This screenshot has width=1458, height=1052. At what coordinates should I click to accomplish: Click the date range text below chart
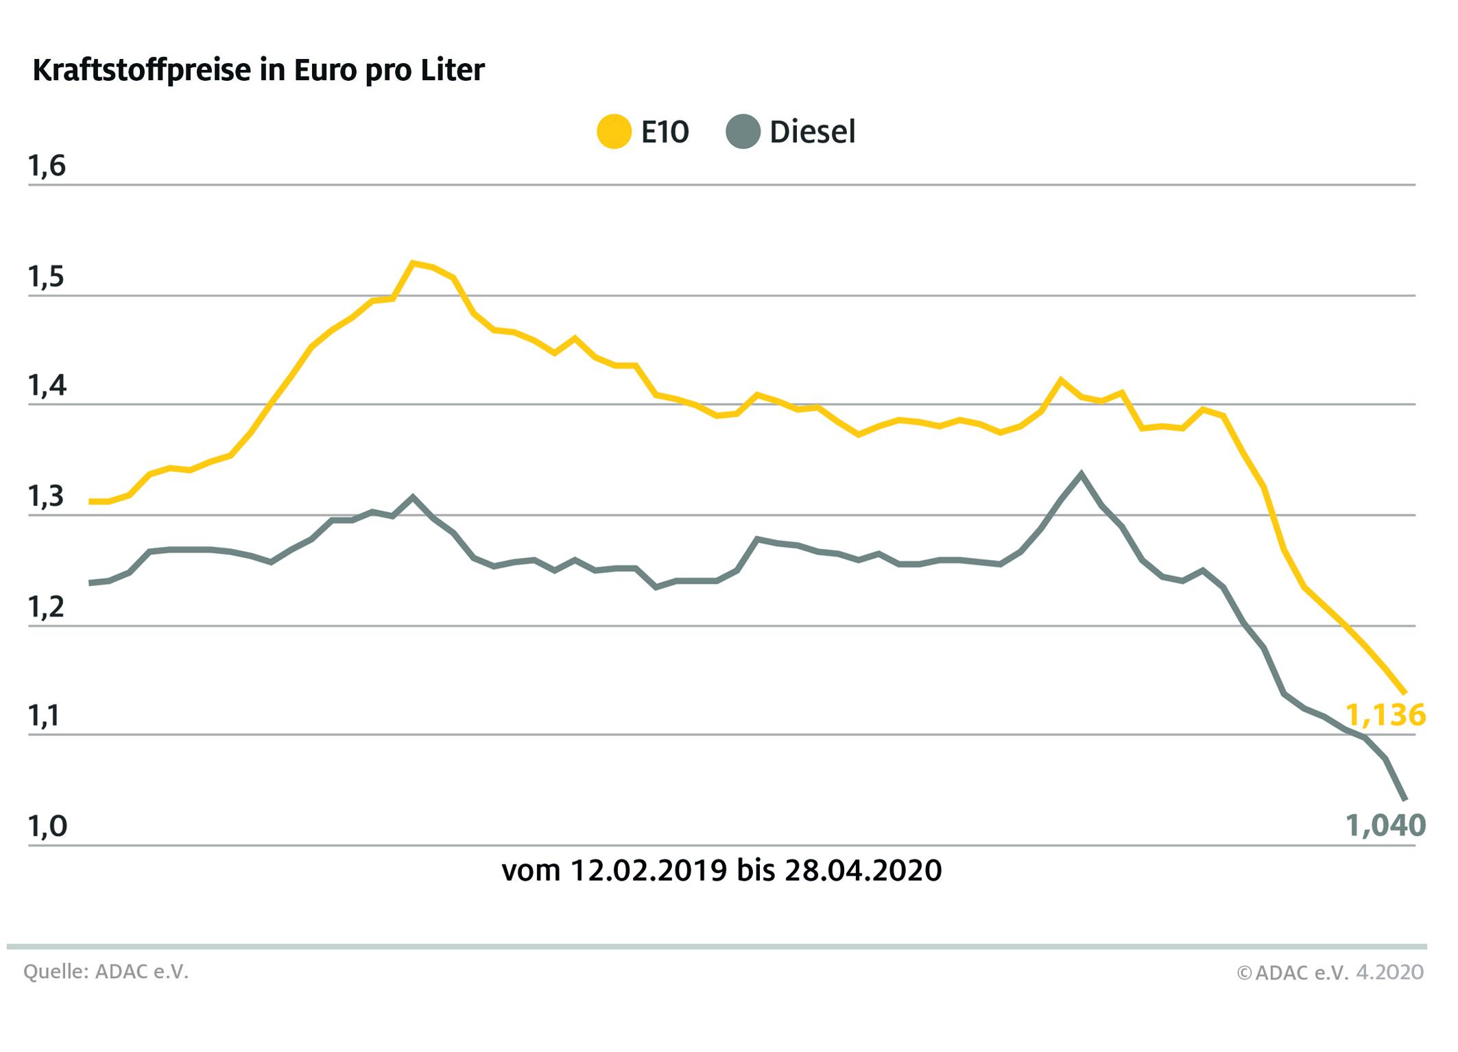pos(721,870)
